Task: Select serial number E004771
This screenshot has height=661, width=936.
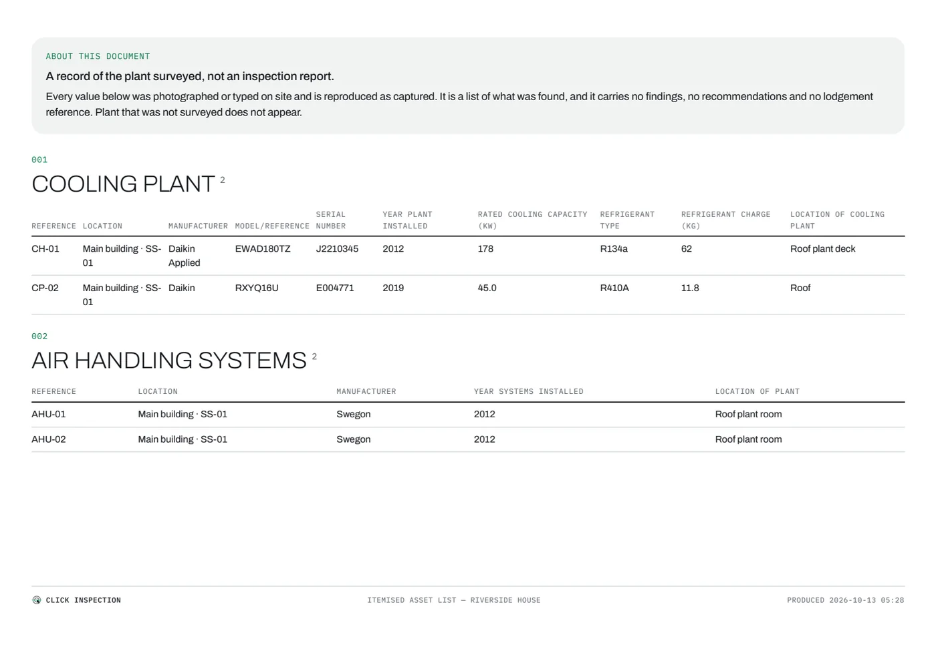Action: click(x=335, y=288)
